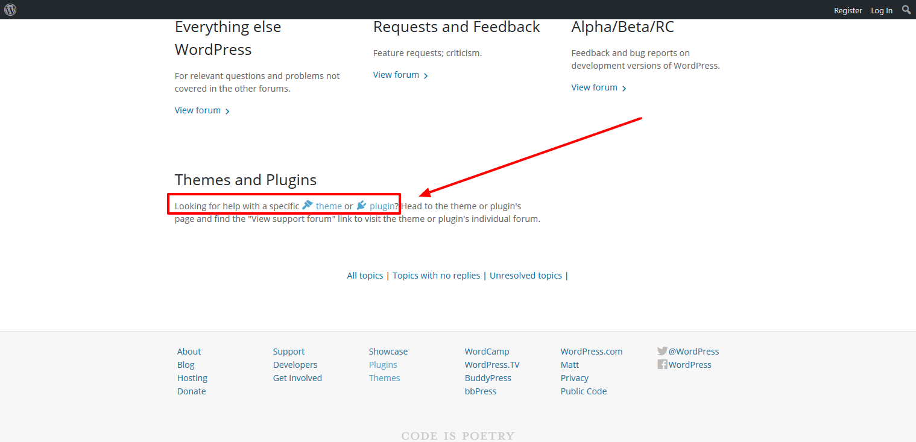Image resolution: width=916 pixels, height=442 pixels.
Task: Open Topics with no replies
Action: point(437,276)
